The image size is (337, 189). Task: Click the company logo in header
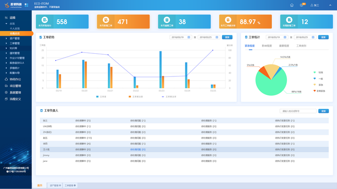point(13,5)
